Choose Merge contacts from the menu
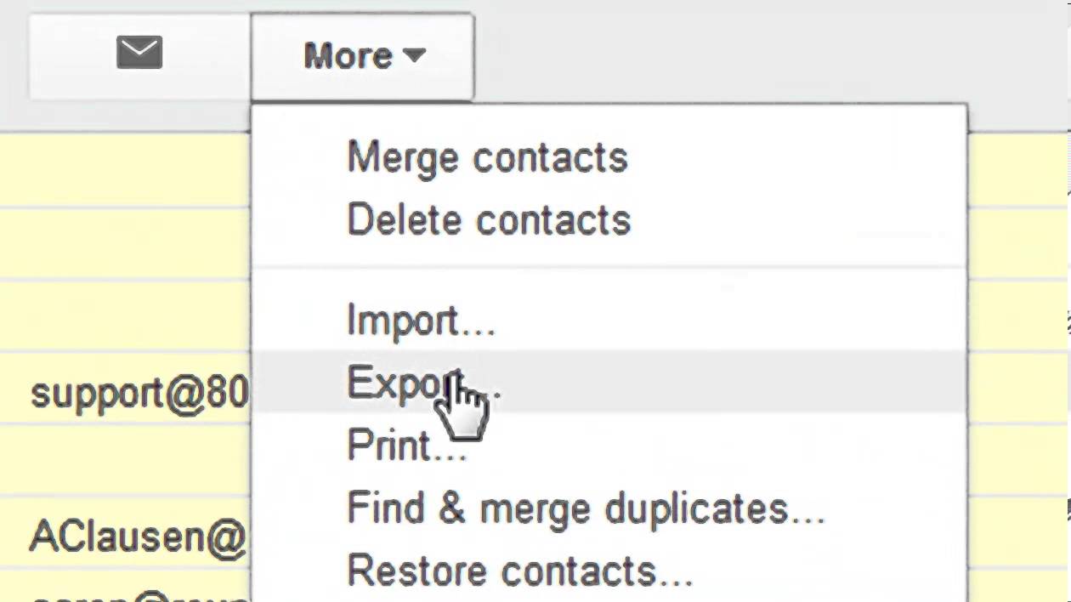 point(487,158)
